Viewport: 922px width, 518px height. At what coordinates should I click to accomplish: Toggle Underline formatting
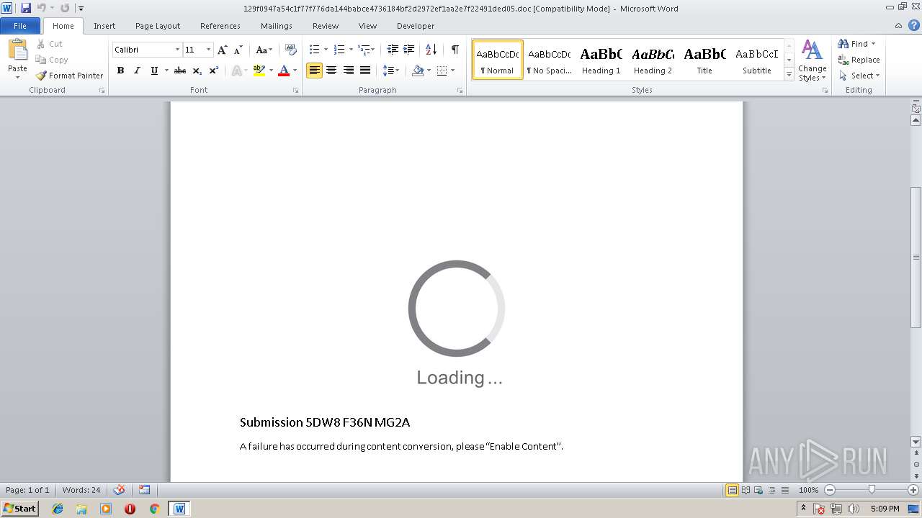tap(153, 71)
